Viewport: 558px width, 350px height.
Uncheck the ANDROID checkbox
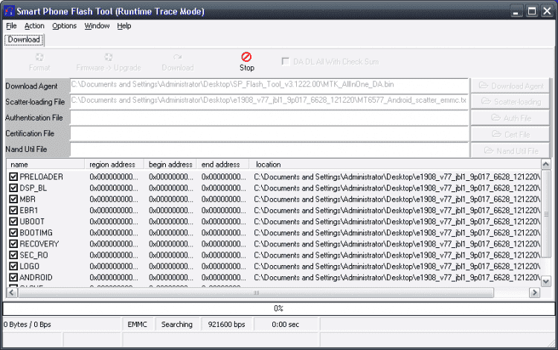pyautogui.click(x=13, y=277)
